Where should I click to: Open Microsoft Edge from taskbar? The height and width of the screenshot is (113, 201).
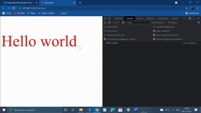tap(112, 110)
